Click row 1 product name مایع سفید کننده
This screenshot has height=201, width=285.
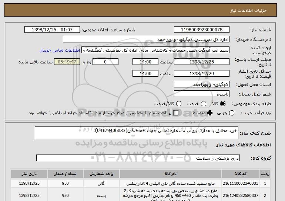click(171, 183)
